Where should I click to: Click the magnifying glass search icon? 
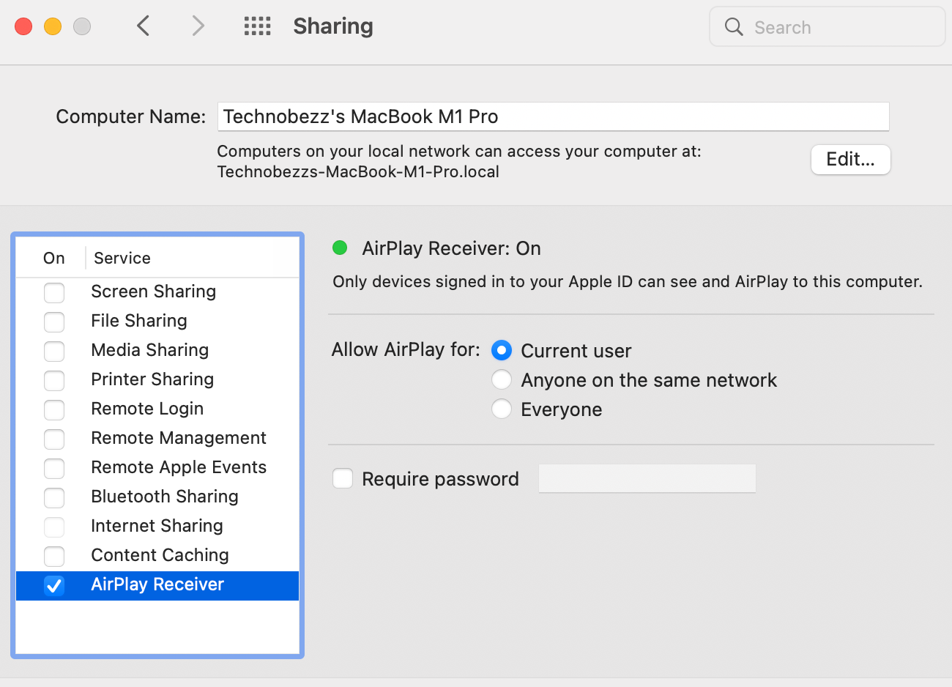tap(734, 27)
